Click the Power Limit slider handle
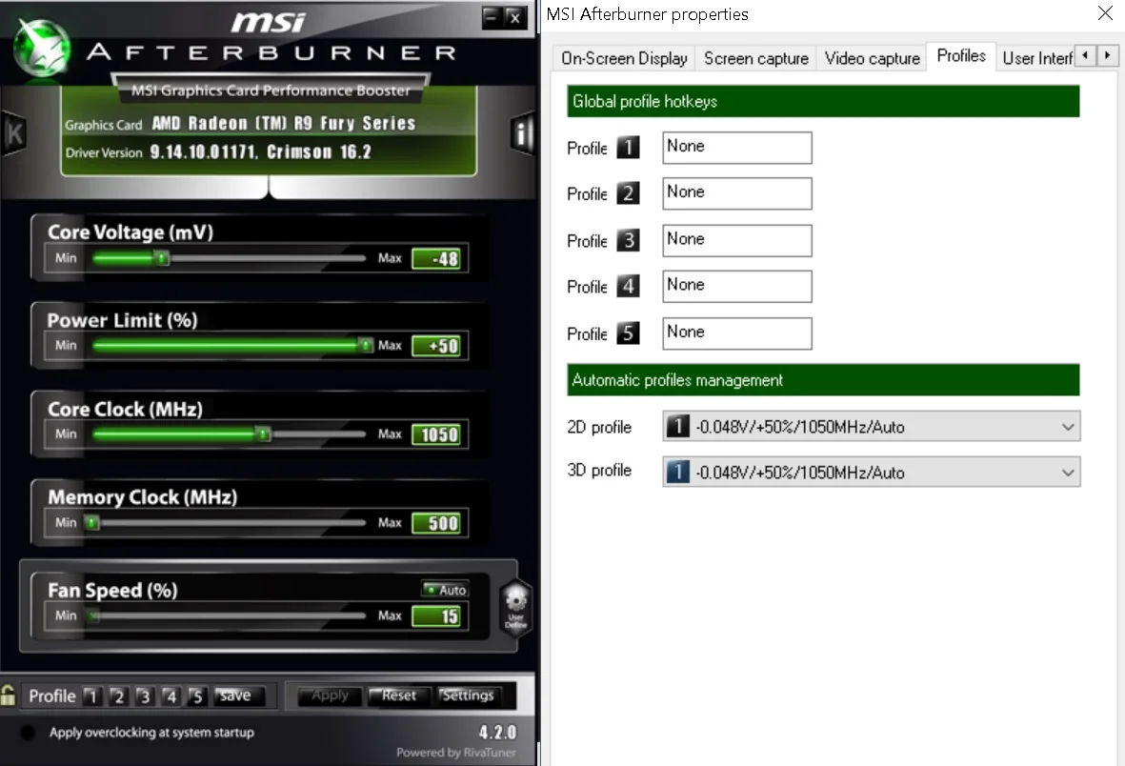1125x766 pixels. coord(366,346)
